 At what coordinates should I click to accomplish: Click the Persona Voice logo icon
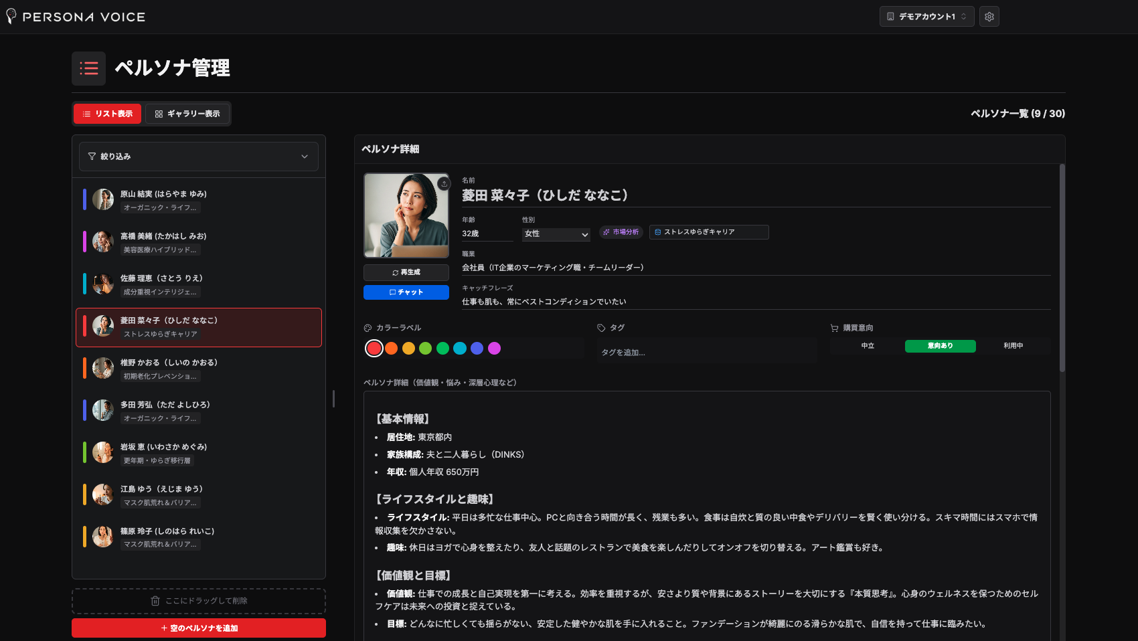click(x=11, y=16)
